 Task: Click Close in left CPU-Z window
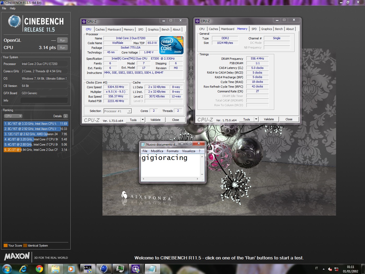(x=175, y=120)
